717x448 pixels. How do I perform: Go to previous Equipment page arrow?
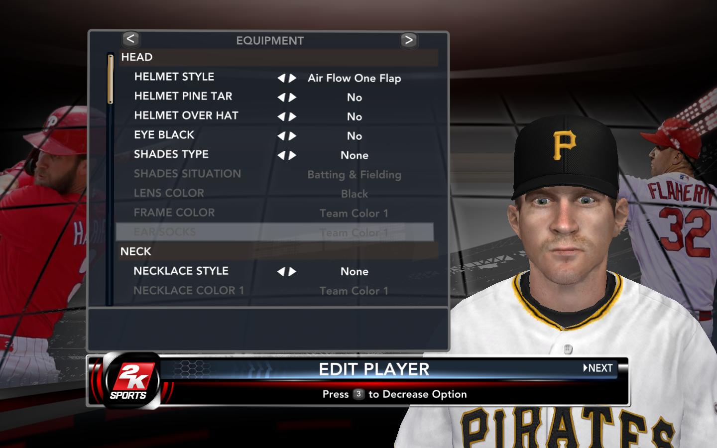(130, 39)
